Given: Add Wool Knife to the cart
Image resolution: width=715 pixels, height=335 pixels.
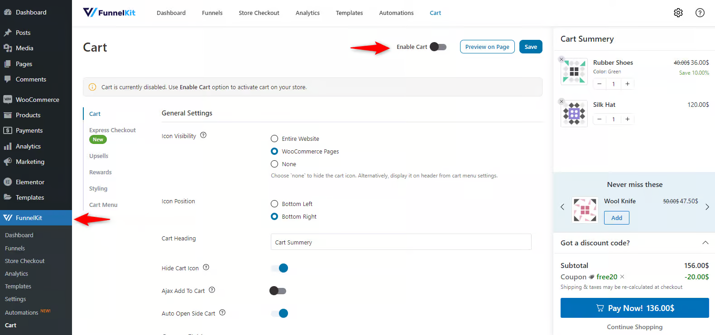Looking at the screenshot, I should point(617,218).
